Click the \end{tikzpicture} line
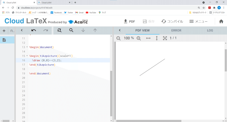This screenshot has height=122, width=227. point(42,65)
